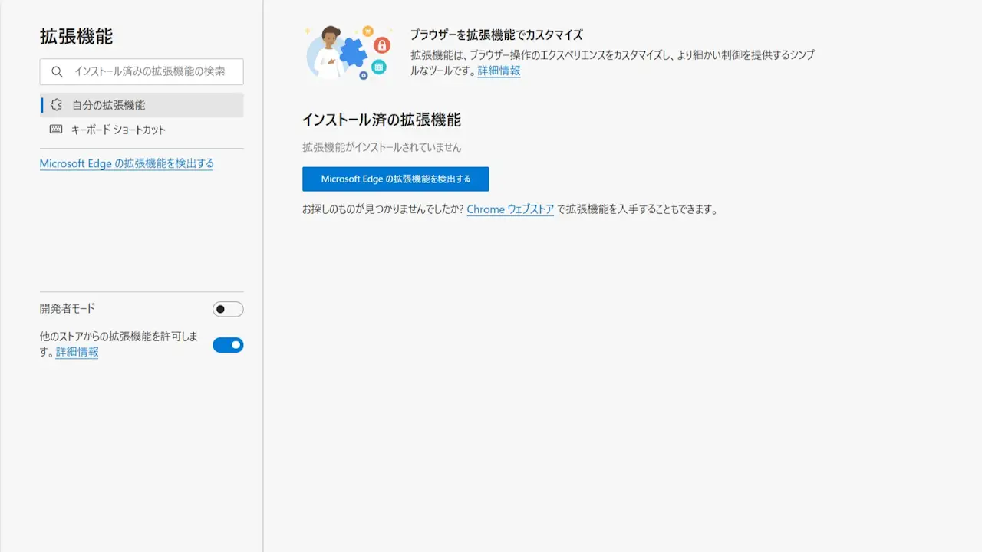Viewport: 982px width, 552px height.
Task: Select 自分の拡張機能 in the sidebar
Action: point(108,105)
